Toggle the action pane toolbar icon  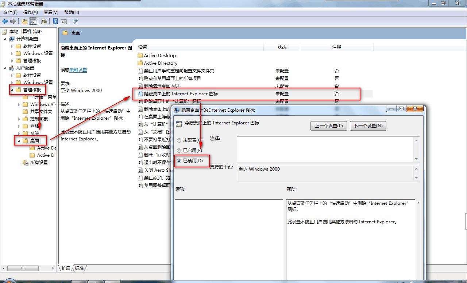tap(63, 21)
